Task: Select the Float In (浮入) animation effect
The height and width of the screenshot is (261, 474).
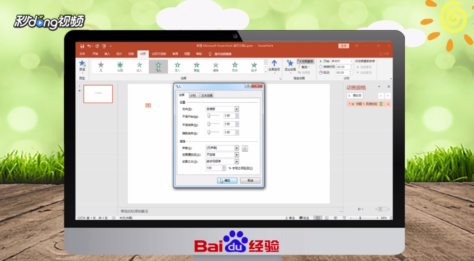Action: (177, 66)
